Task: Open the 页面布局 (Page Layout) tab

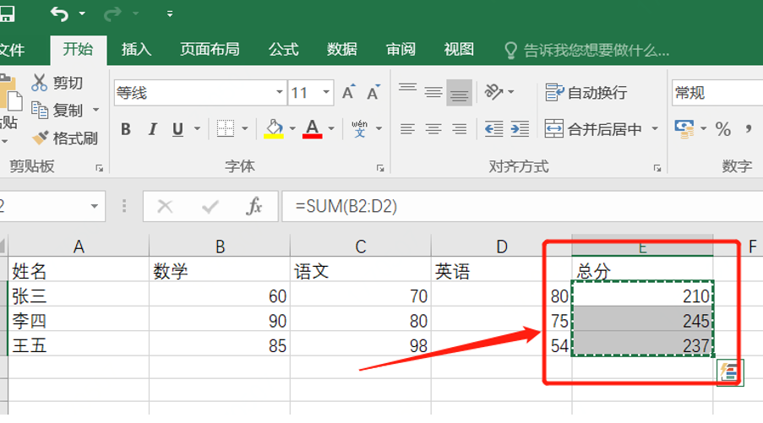Action: tap(210, 50)
